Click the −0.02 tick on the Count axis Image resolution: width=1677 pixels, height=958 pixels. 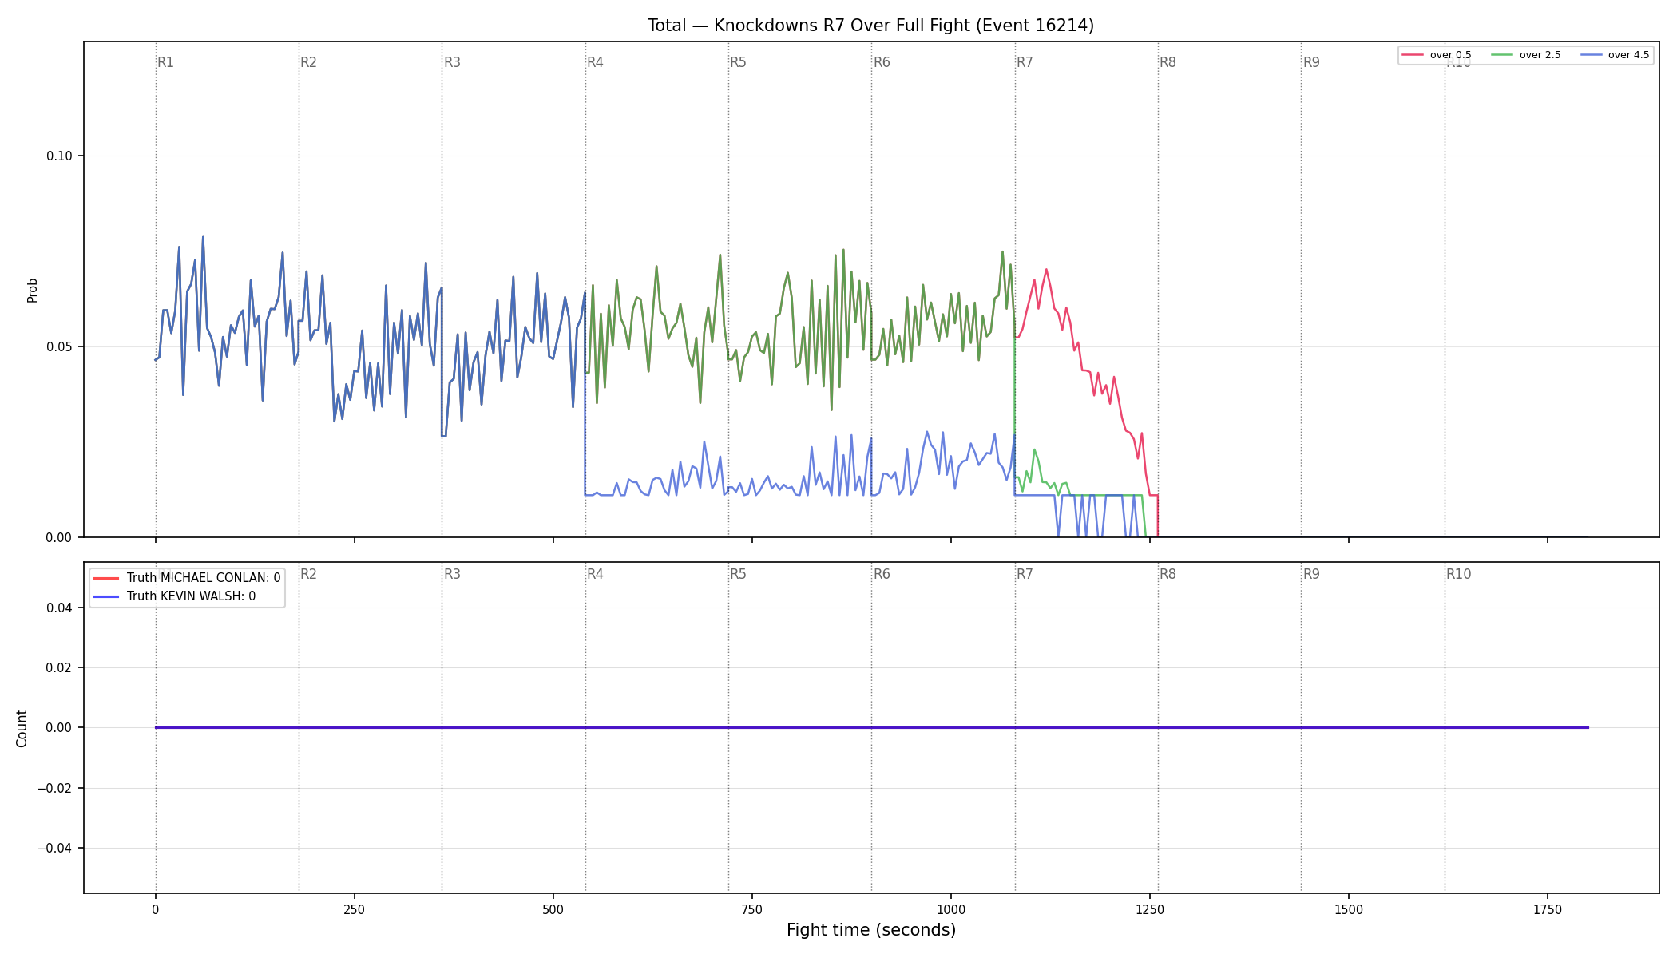[55, 789]
